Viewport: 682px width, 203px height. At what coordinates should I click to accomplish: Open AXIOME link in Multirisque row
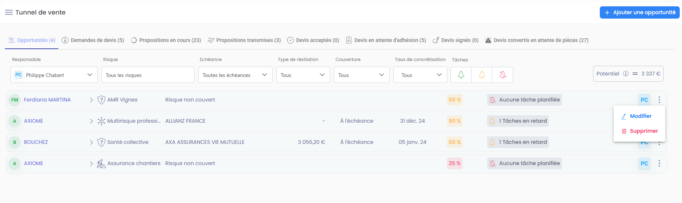tap(33, 121)
